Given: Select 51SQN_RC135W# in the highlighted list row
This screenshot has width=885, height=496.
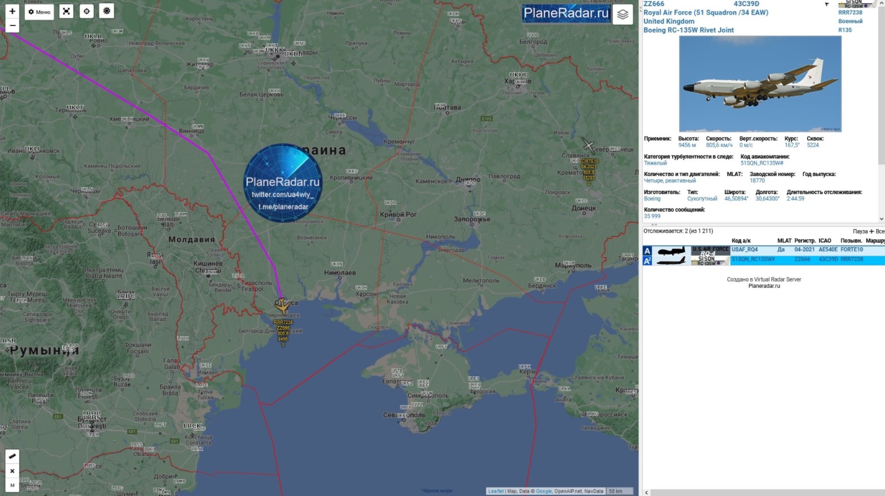Looking at the screenshot, I should (x=753, y=260).
